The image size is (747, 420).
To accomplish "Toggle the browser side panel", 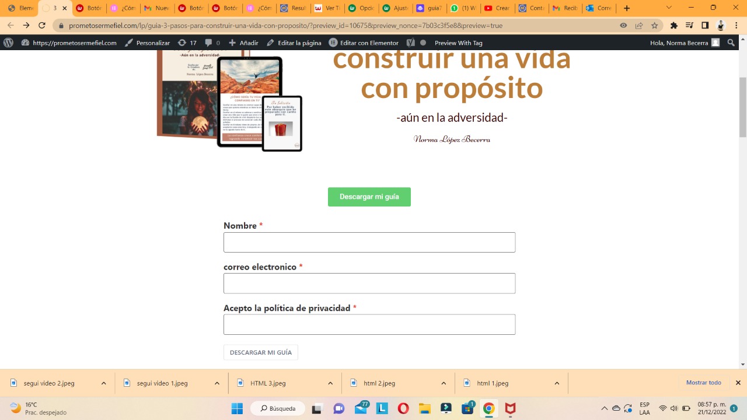I will pyautogui.click(x=705, y=26).
